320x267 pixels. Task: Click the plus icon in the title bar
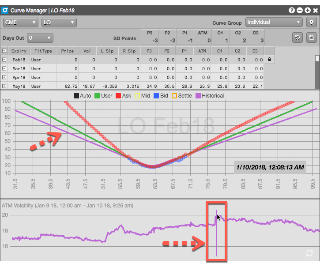tap(307, 10)
